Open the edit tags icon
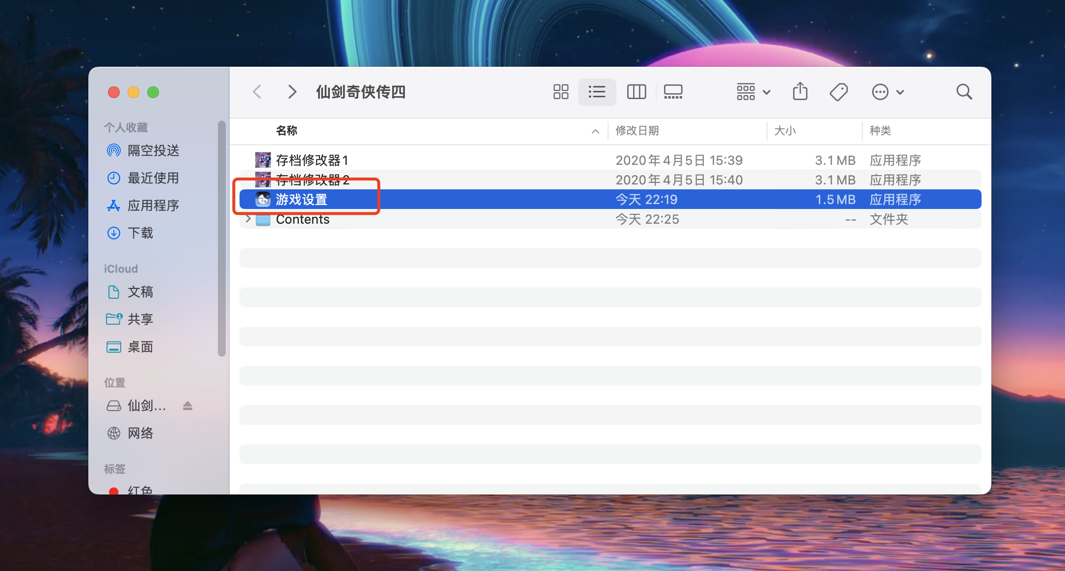 tap(839, 92)
